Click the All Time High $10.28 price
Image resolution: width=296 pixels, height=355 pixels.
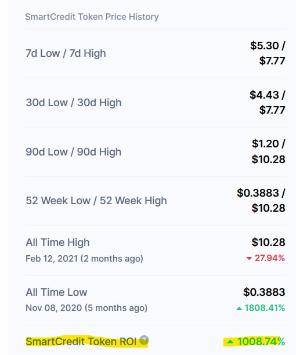click(268, 242)
